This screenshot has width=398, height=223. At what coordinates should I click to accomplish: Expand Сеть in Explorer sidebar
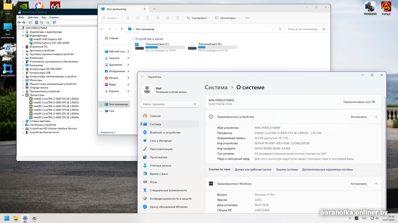click(101, 111)
